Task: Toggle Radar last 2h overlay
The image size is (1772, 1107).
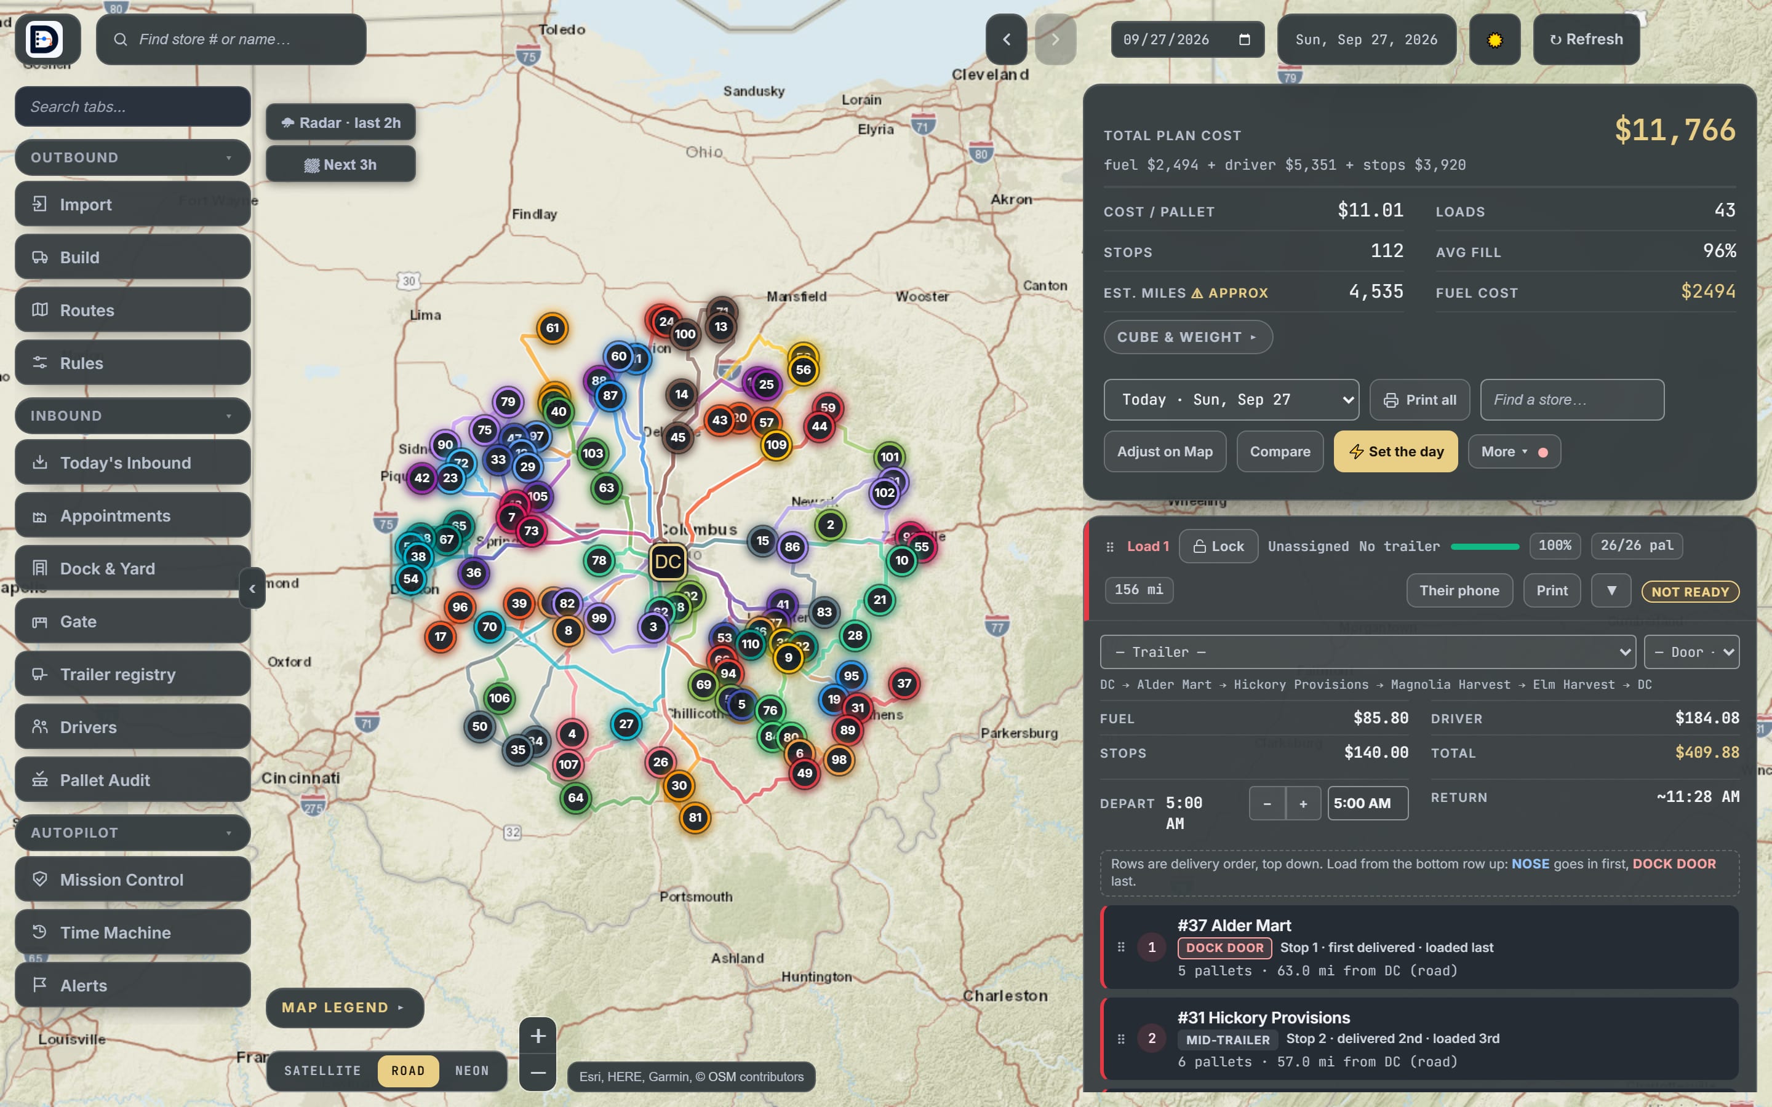Action: point(340,122)
